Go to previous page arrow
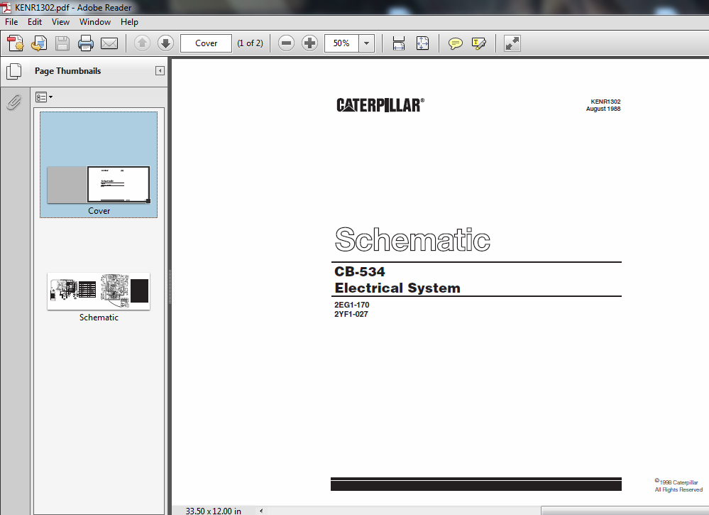This screenshot has width=709, height=515. pos(142,43)
